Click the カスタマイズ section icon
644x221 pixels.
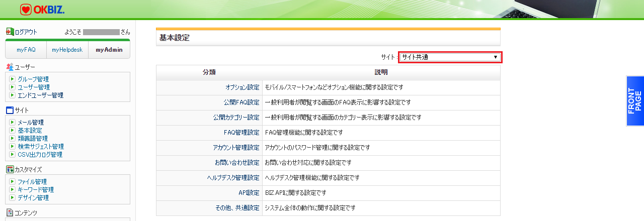point(10,169)
